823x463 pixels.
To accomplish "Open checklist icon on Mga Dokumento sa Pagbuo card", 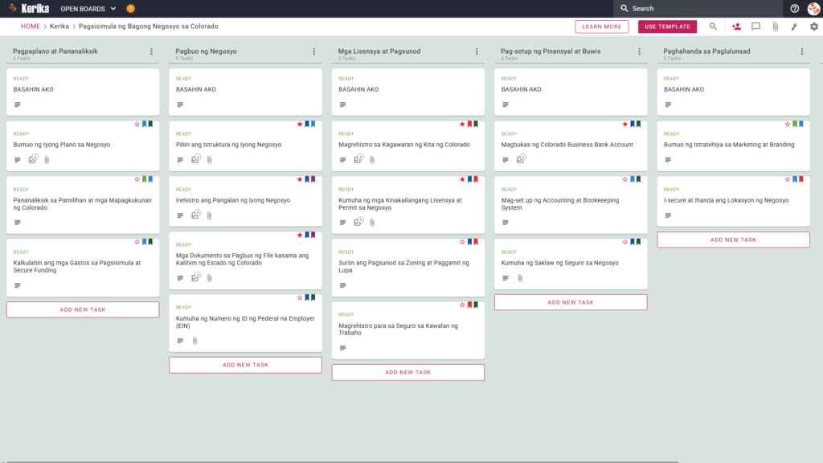I will (196, 277).
